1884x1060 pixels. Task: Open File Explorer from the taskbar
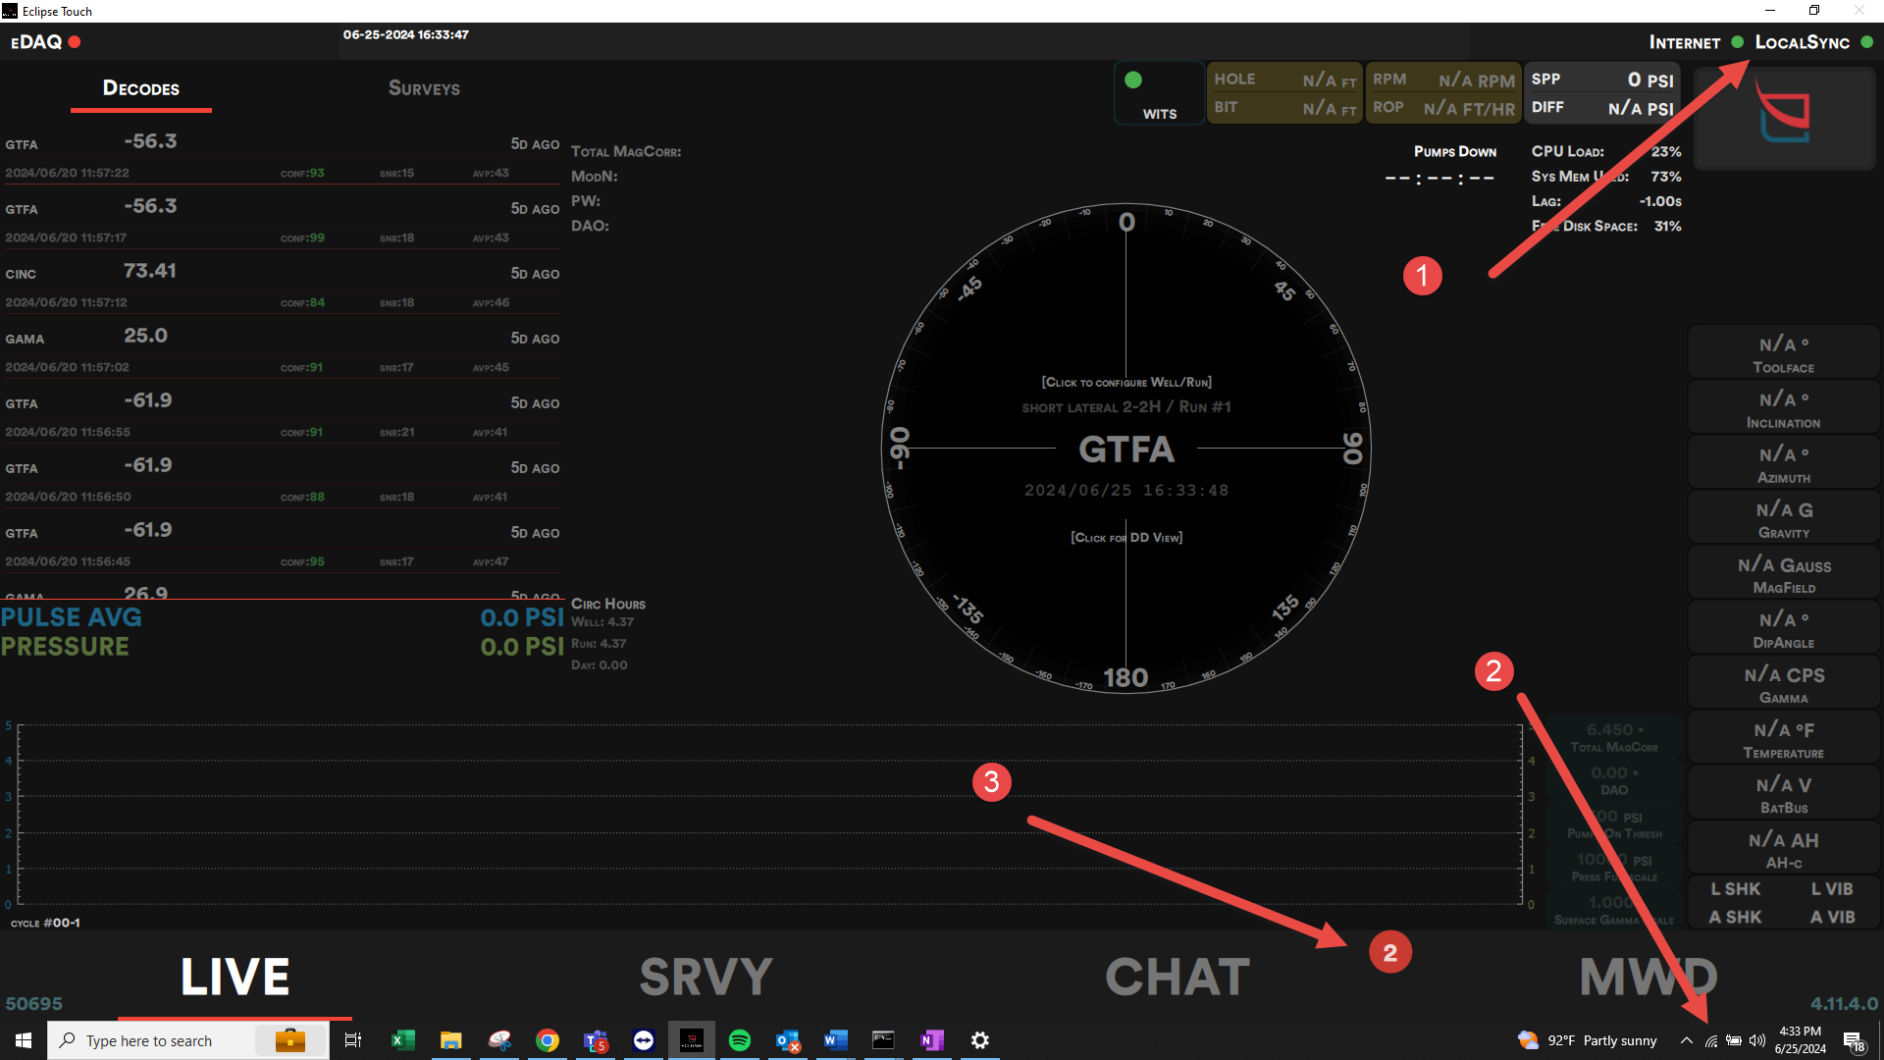click(x=450, y=1040)
